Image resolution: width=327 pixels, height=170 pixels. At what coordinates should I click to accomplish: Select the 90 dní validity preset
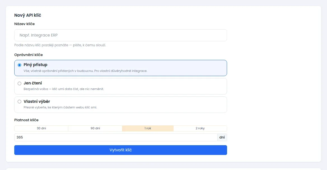coord(95,128)
